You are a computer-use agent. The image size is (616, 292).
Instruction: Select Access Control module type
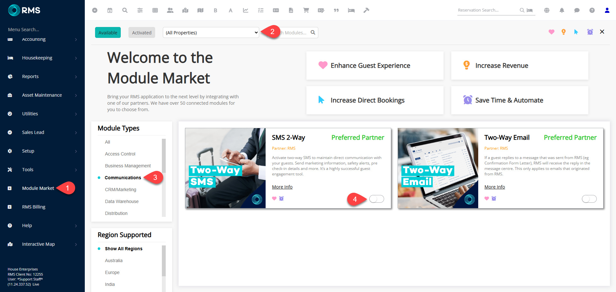(x=120, y=154)
